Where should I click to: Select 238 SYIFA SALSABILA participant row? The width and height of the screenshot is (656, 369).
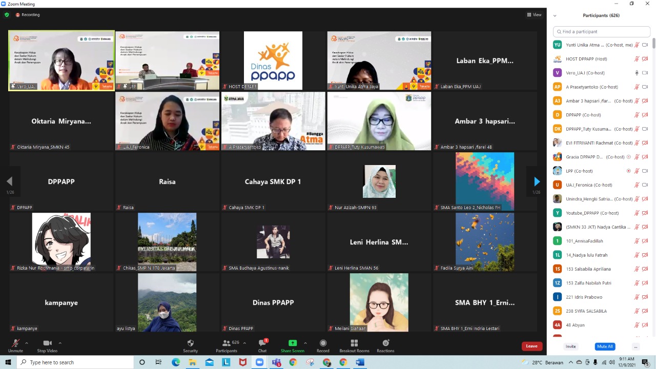pos(601,311)
